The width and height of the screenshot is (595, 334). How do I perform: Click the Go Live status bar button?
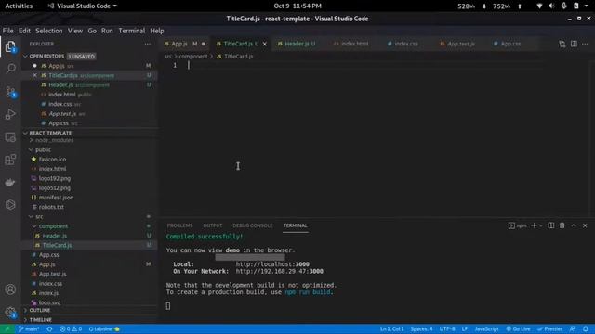pyautogui.click(x=519, y=329)
